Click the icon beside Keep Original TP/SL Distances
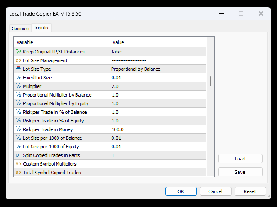The image size is (277, 207). 18,52
